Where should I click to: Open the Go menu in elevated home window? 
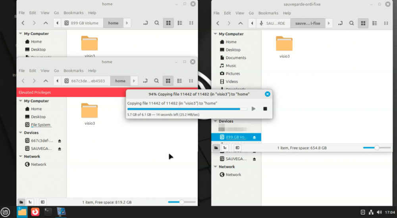click(56, 71)
